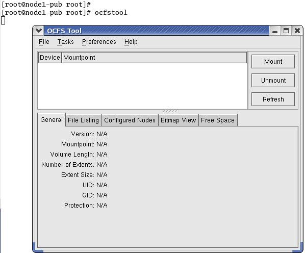This screenshot has height=253, width=305.
Task: Open the Tasks menu
Action: click(66, 42)
